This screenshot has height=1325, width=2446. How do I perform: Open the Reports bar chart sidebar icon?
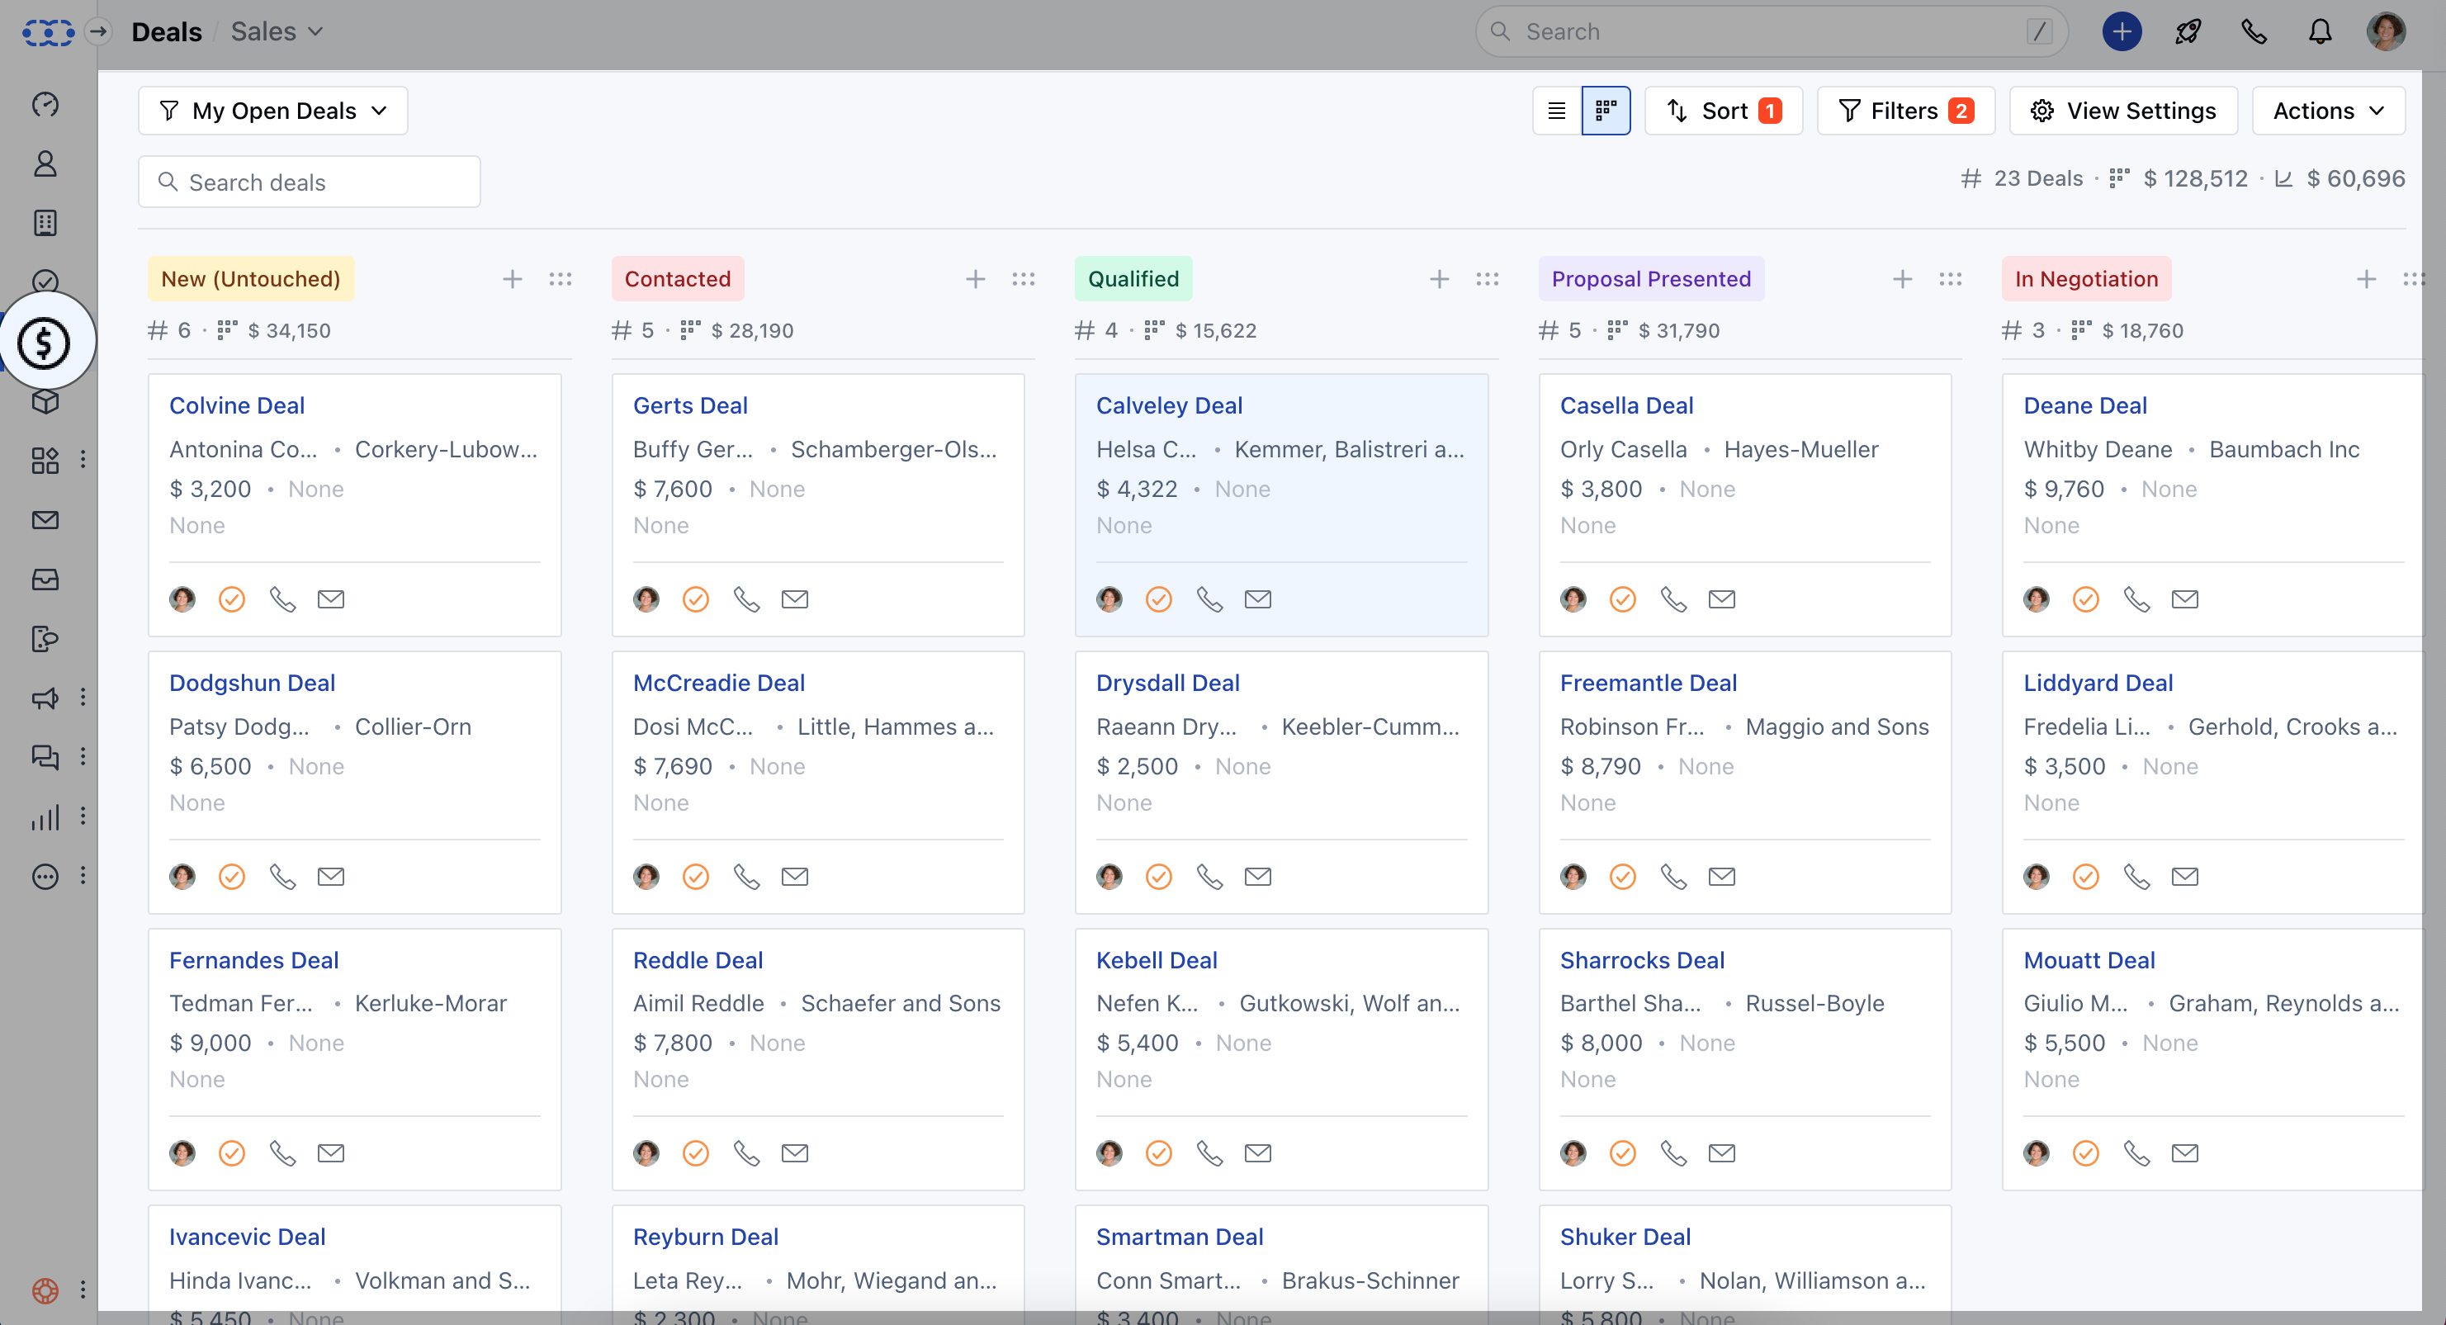click(x=45, y=816)
